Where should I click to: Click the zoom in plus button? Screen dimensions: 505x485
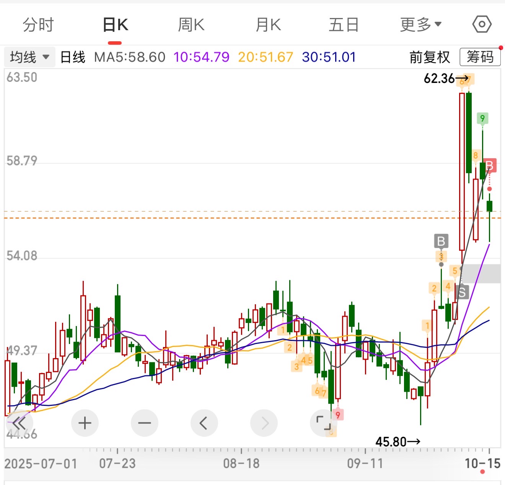(85, 423)
